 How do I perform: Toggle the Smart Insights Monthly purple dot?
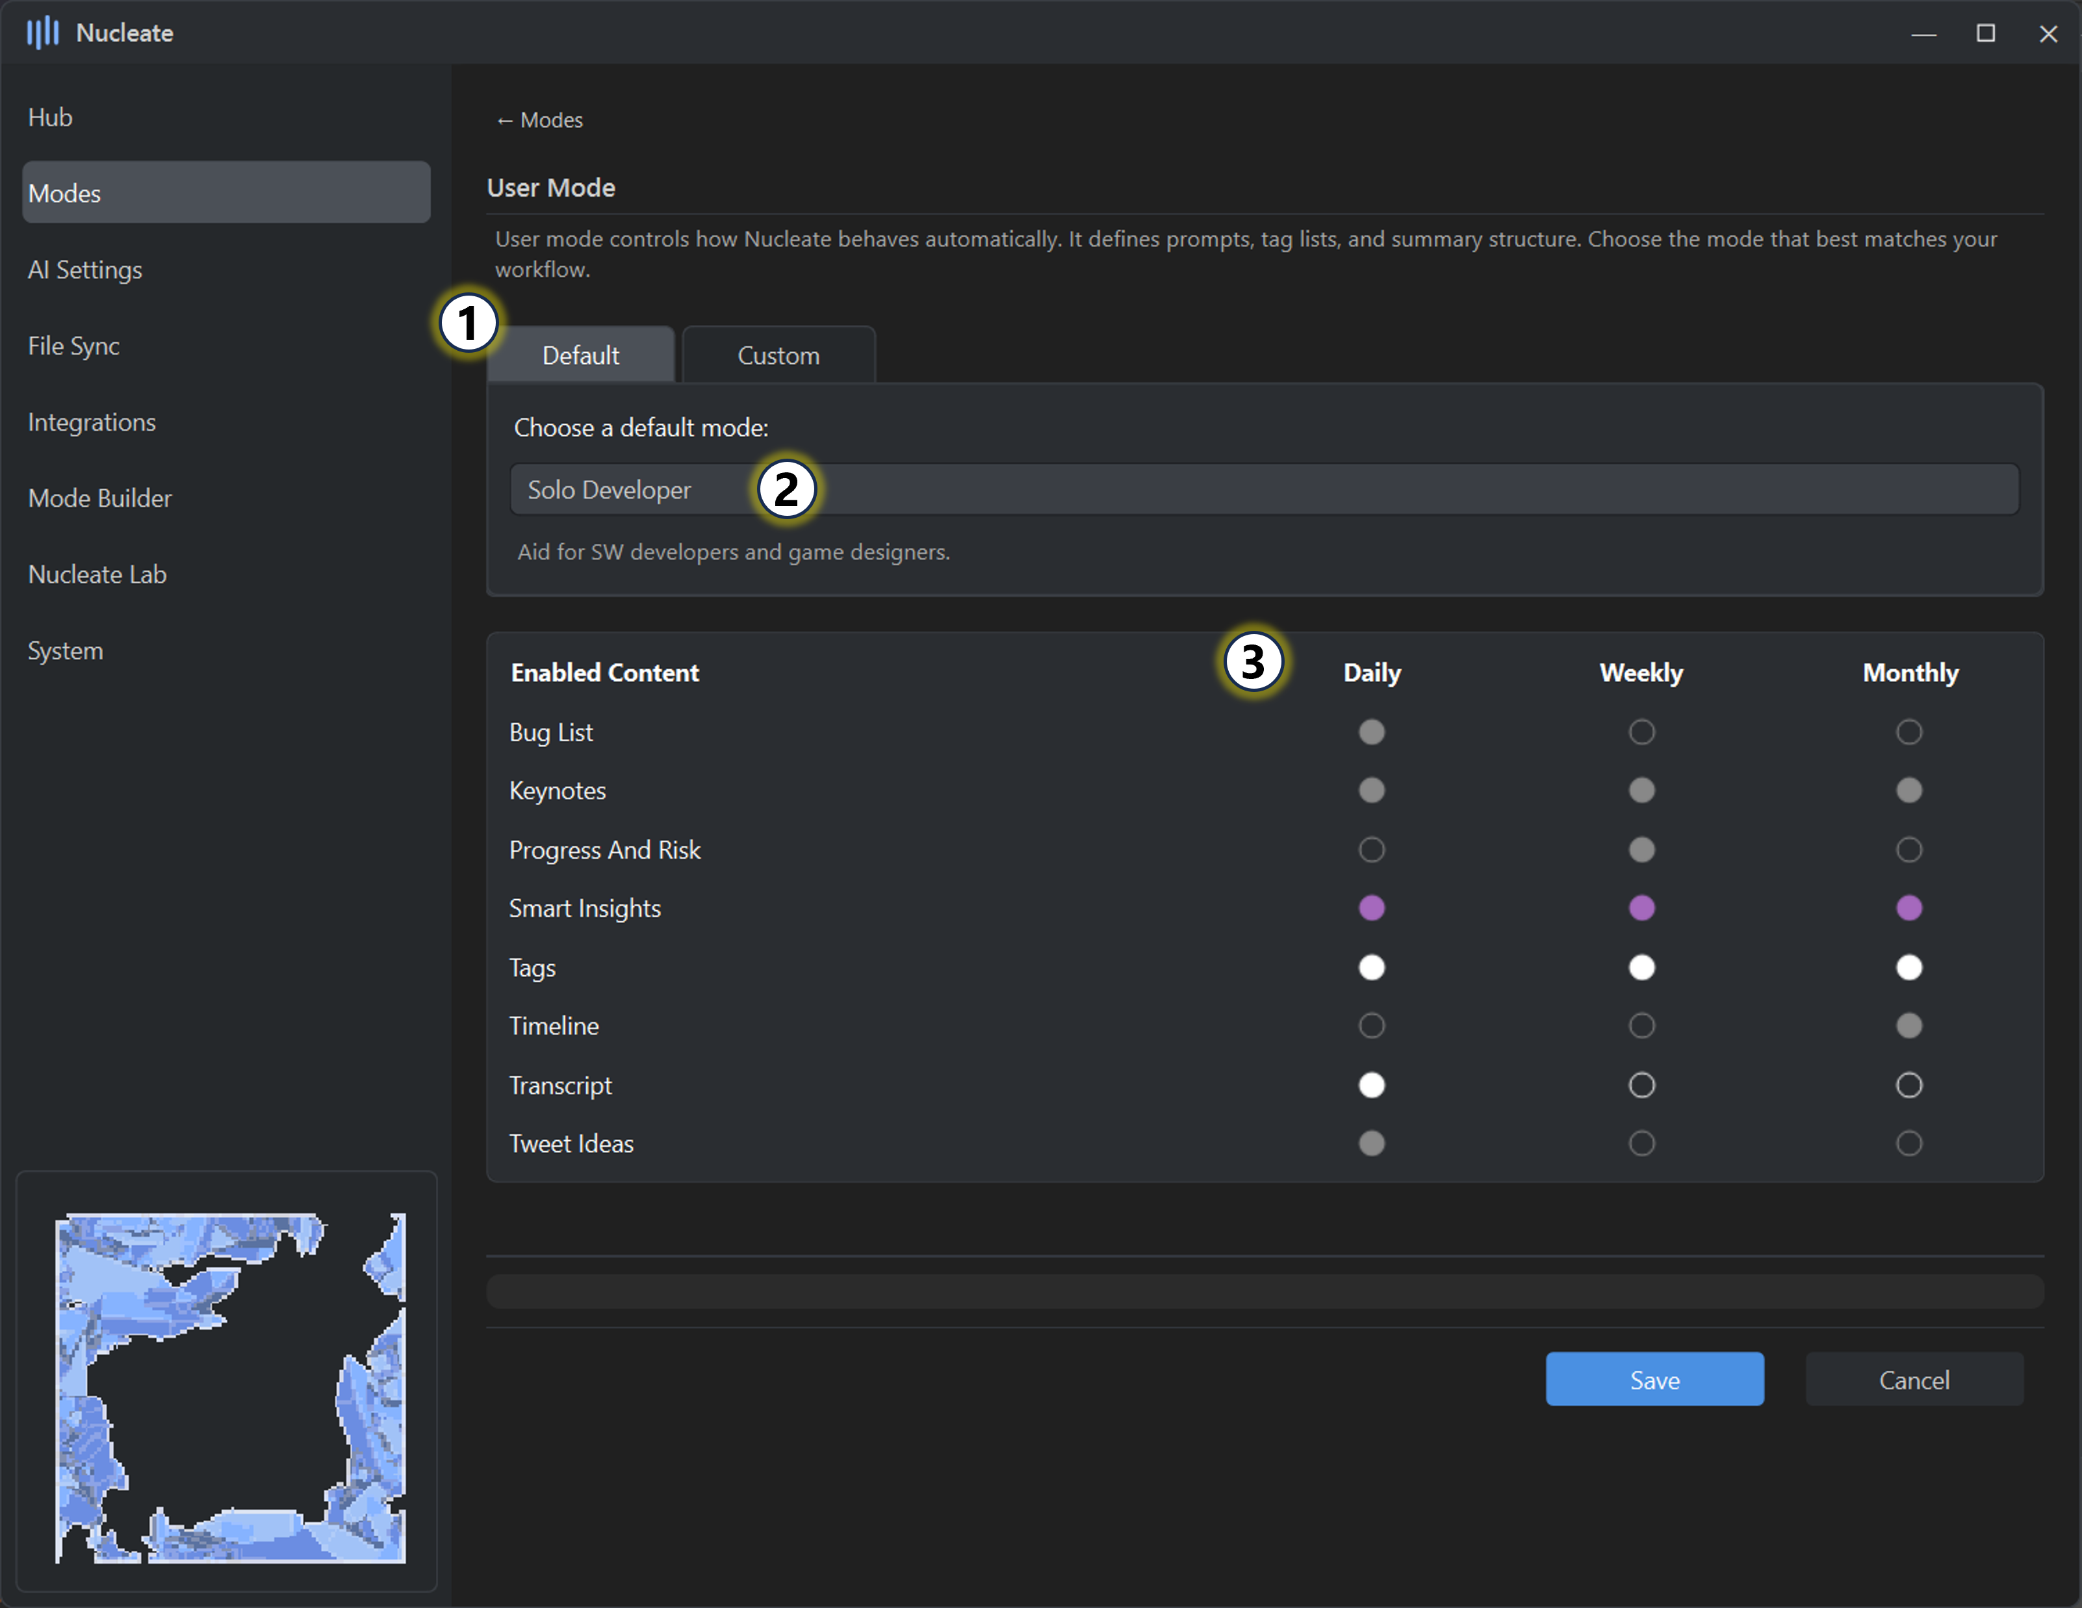pos(1908,908)
